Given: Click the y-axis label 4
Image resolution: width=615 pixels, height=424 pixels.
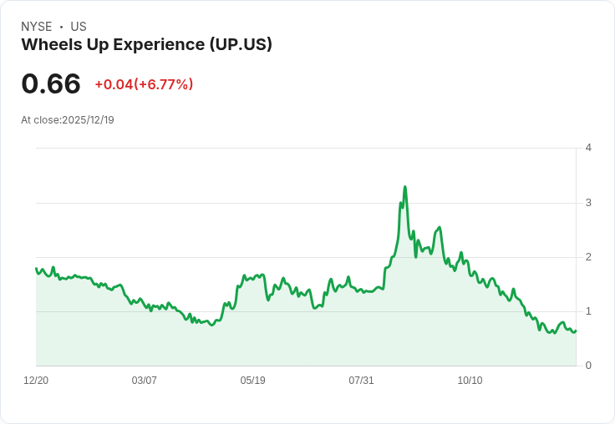Looking at the screenshot, I should tap(588, 148).
